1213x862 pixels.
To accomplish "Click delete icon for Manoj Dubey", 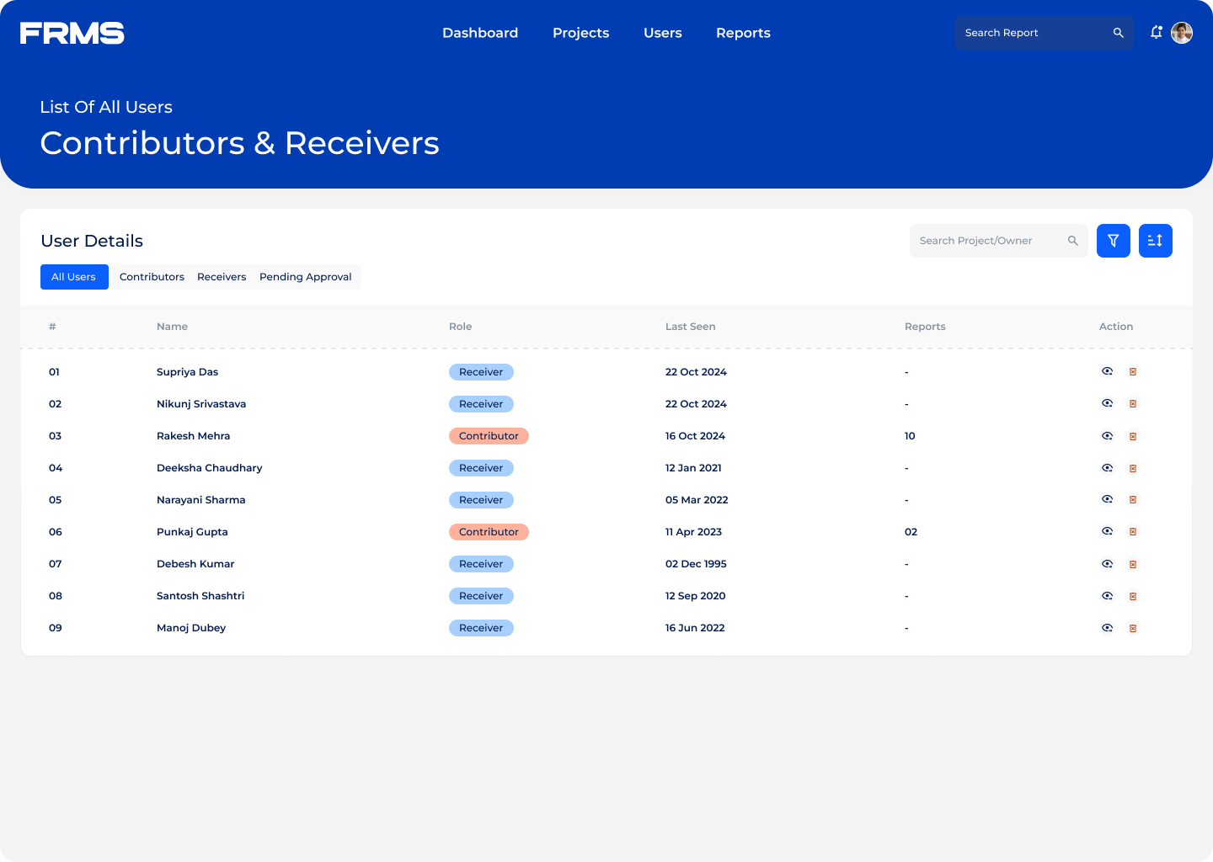I will click(x=1133, y=628).
